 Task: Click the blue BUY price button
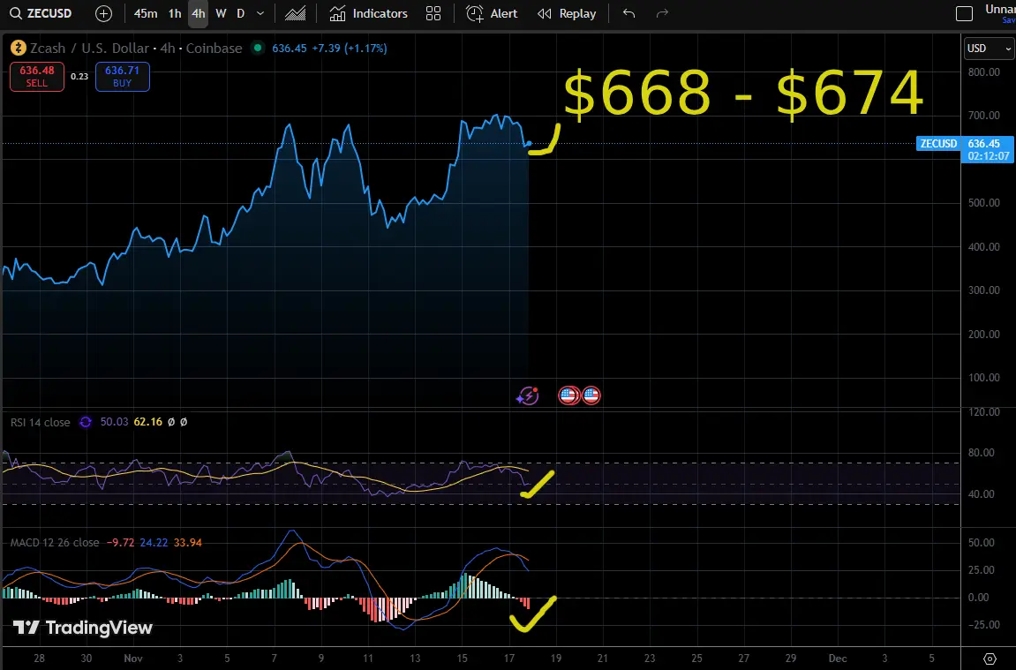click(x=122, y=77)
